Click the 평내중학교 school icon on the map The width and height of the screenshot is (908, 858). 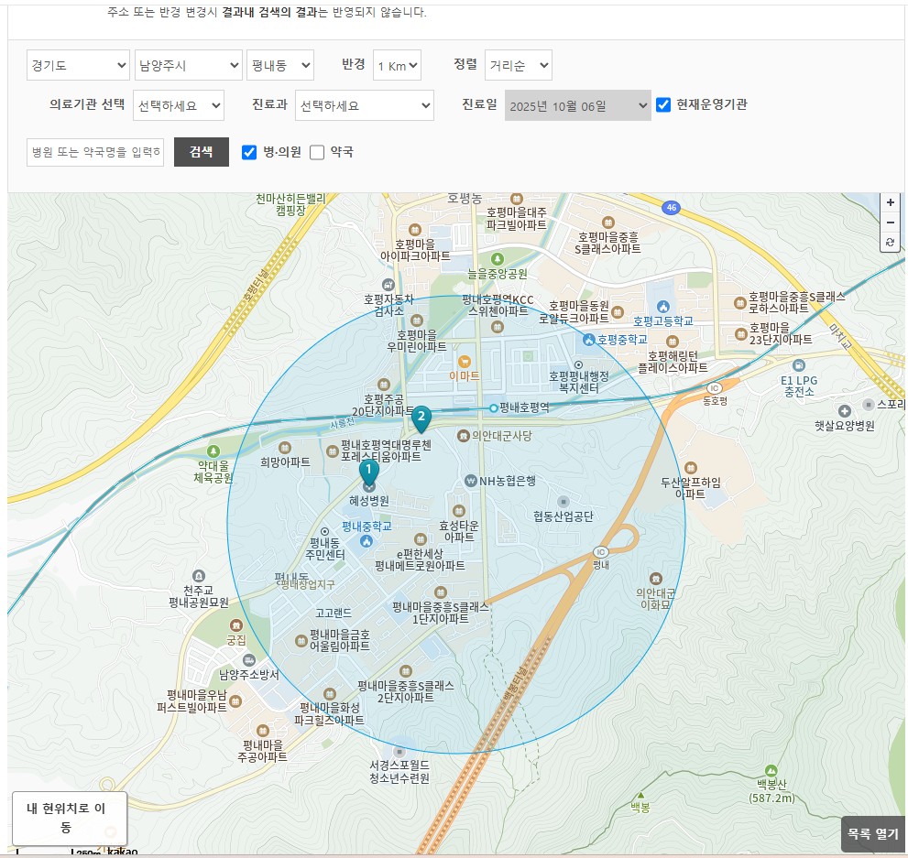coord(366,539)
